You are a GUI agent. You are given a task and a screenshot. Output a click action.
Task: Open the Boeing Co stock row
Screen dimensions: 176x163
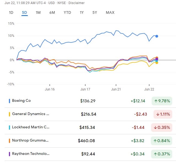21,101
